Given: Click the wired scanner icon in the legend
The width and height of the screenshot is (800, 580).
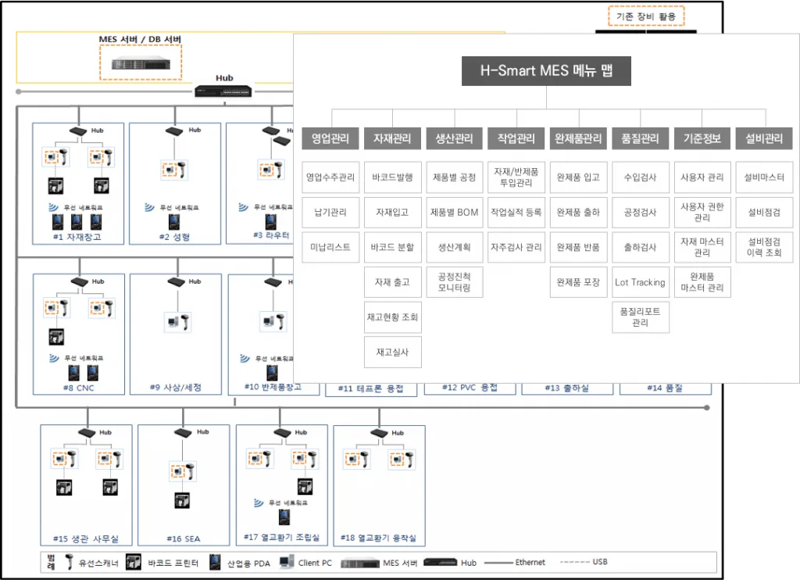Looking at the screenshot, I should click(70, 562).
